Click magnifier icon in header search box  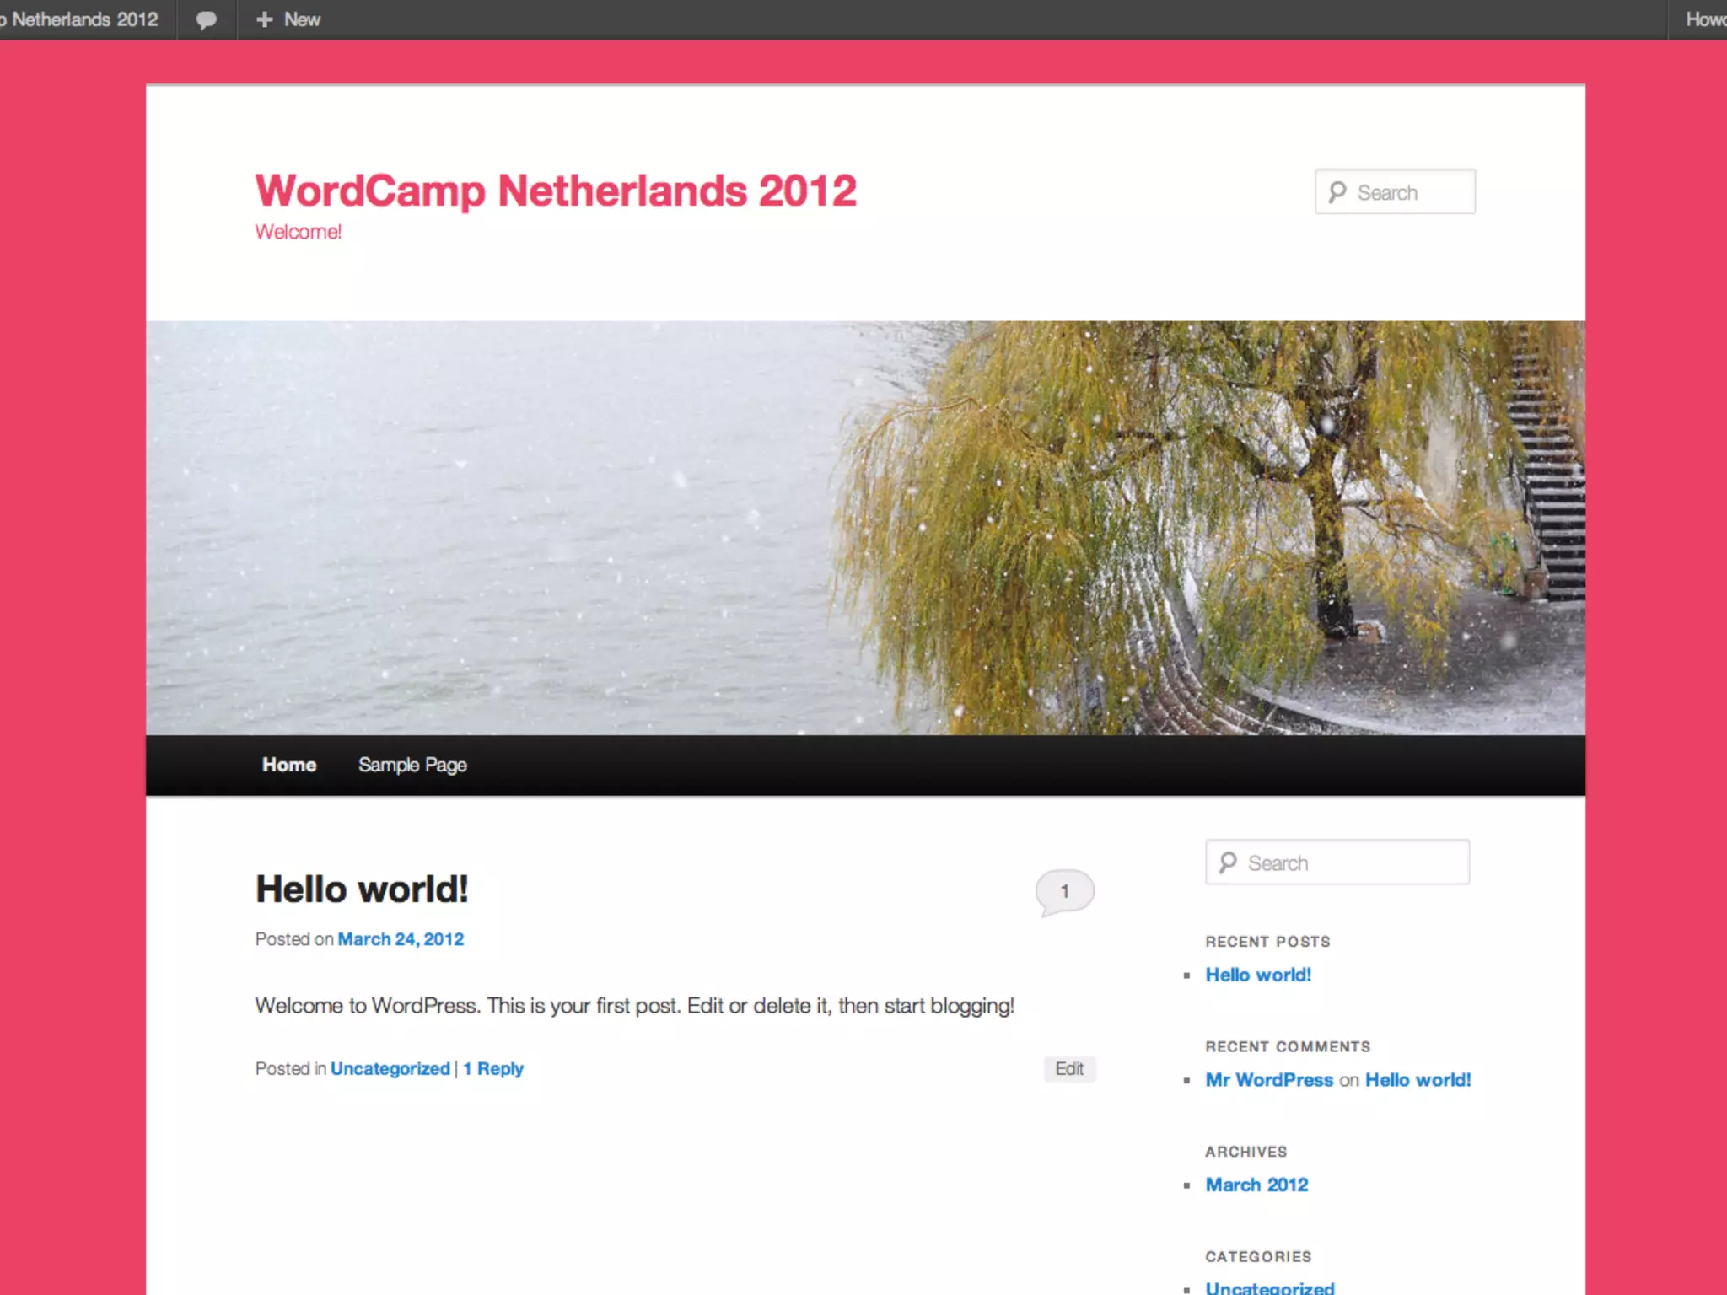pos(1337,192)
